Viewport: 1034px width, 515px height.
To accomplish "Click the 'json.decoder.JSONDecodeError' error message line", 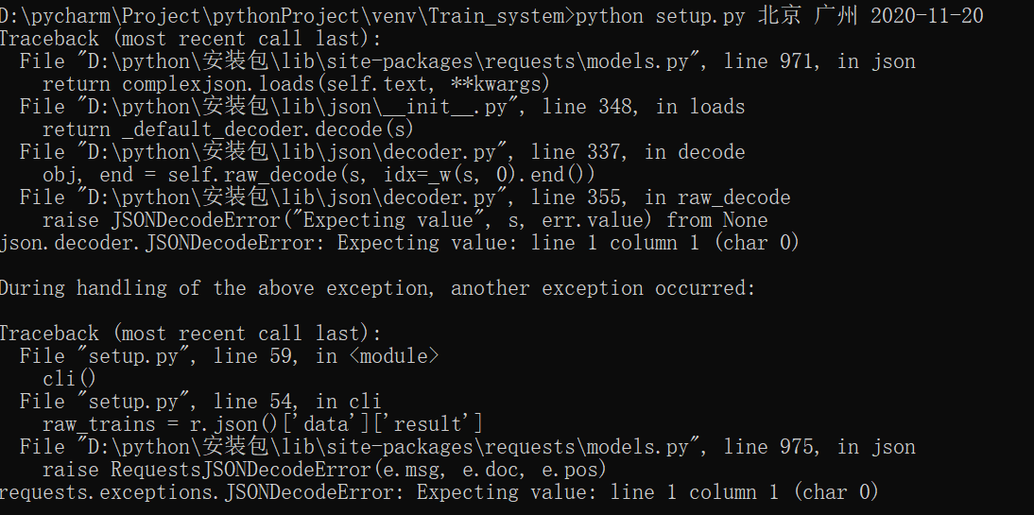I will click(x=400, y=243).
